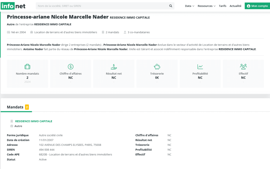Image resolution: width=270 pixels, height=169 pixels.
Task: Click the briefcase icon next to Autre role
Action: click(x=12, y=126)
